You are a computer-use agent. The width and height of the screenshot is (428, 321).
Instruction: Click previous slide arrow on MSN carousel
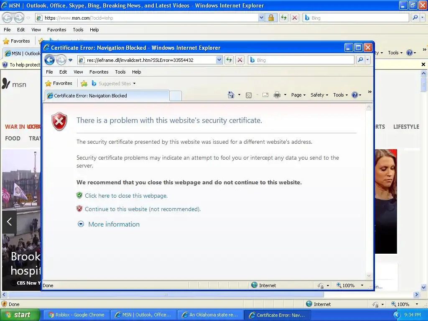pos(9,222)
